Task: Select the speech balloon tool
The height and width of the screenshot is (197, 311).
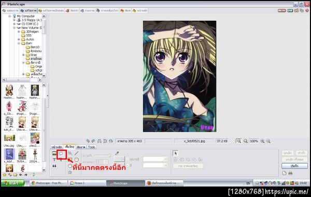Action: 61,153
